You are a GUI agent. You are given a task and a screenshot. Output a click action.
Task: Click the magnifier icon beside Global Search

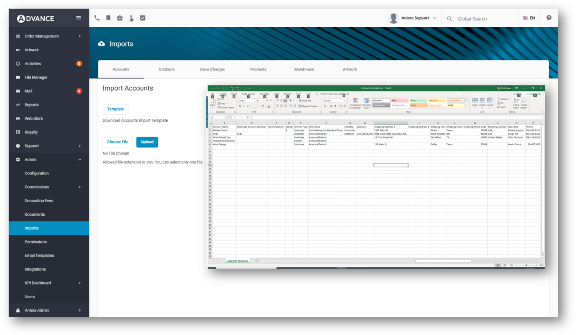(x=449, y=18)
